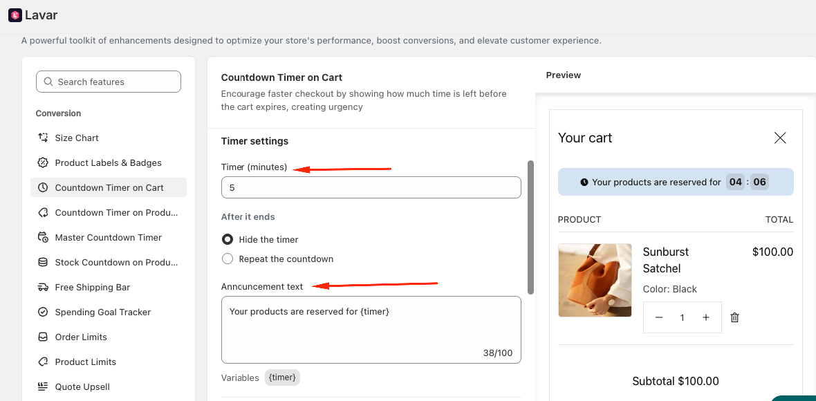Click the {timer} variable chip
Screen dimensions: 816x401
click(282, 377)
